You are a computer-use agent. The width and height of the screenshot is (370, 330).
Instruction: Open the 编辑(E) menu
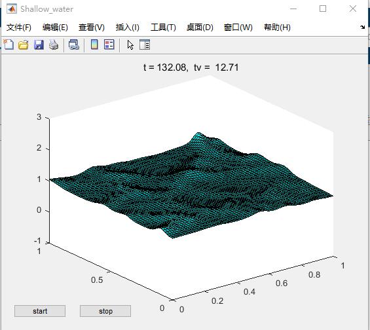(55, 27)
